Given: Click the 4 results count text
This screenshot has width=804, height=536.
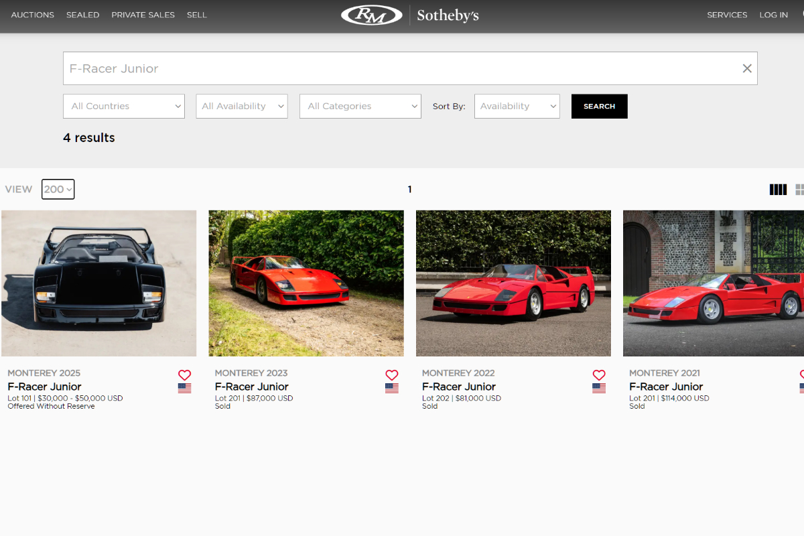Looking at the screenshot, I should coord(89,137).
